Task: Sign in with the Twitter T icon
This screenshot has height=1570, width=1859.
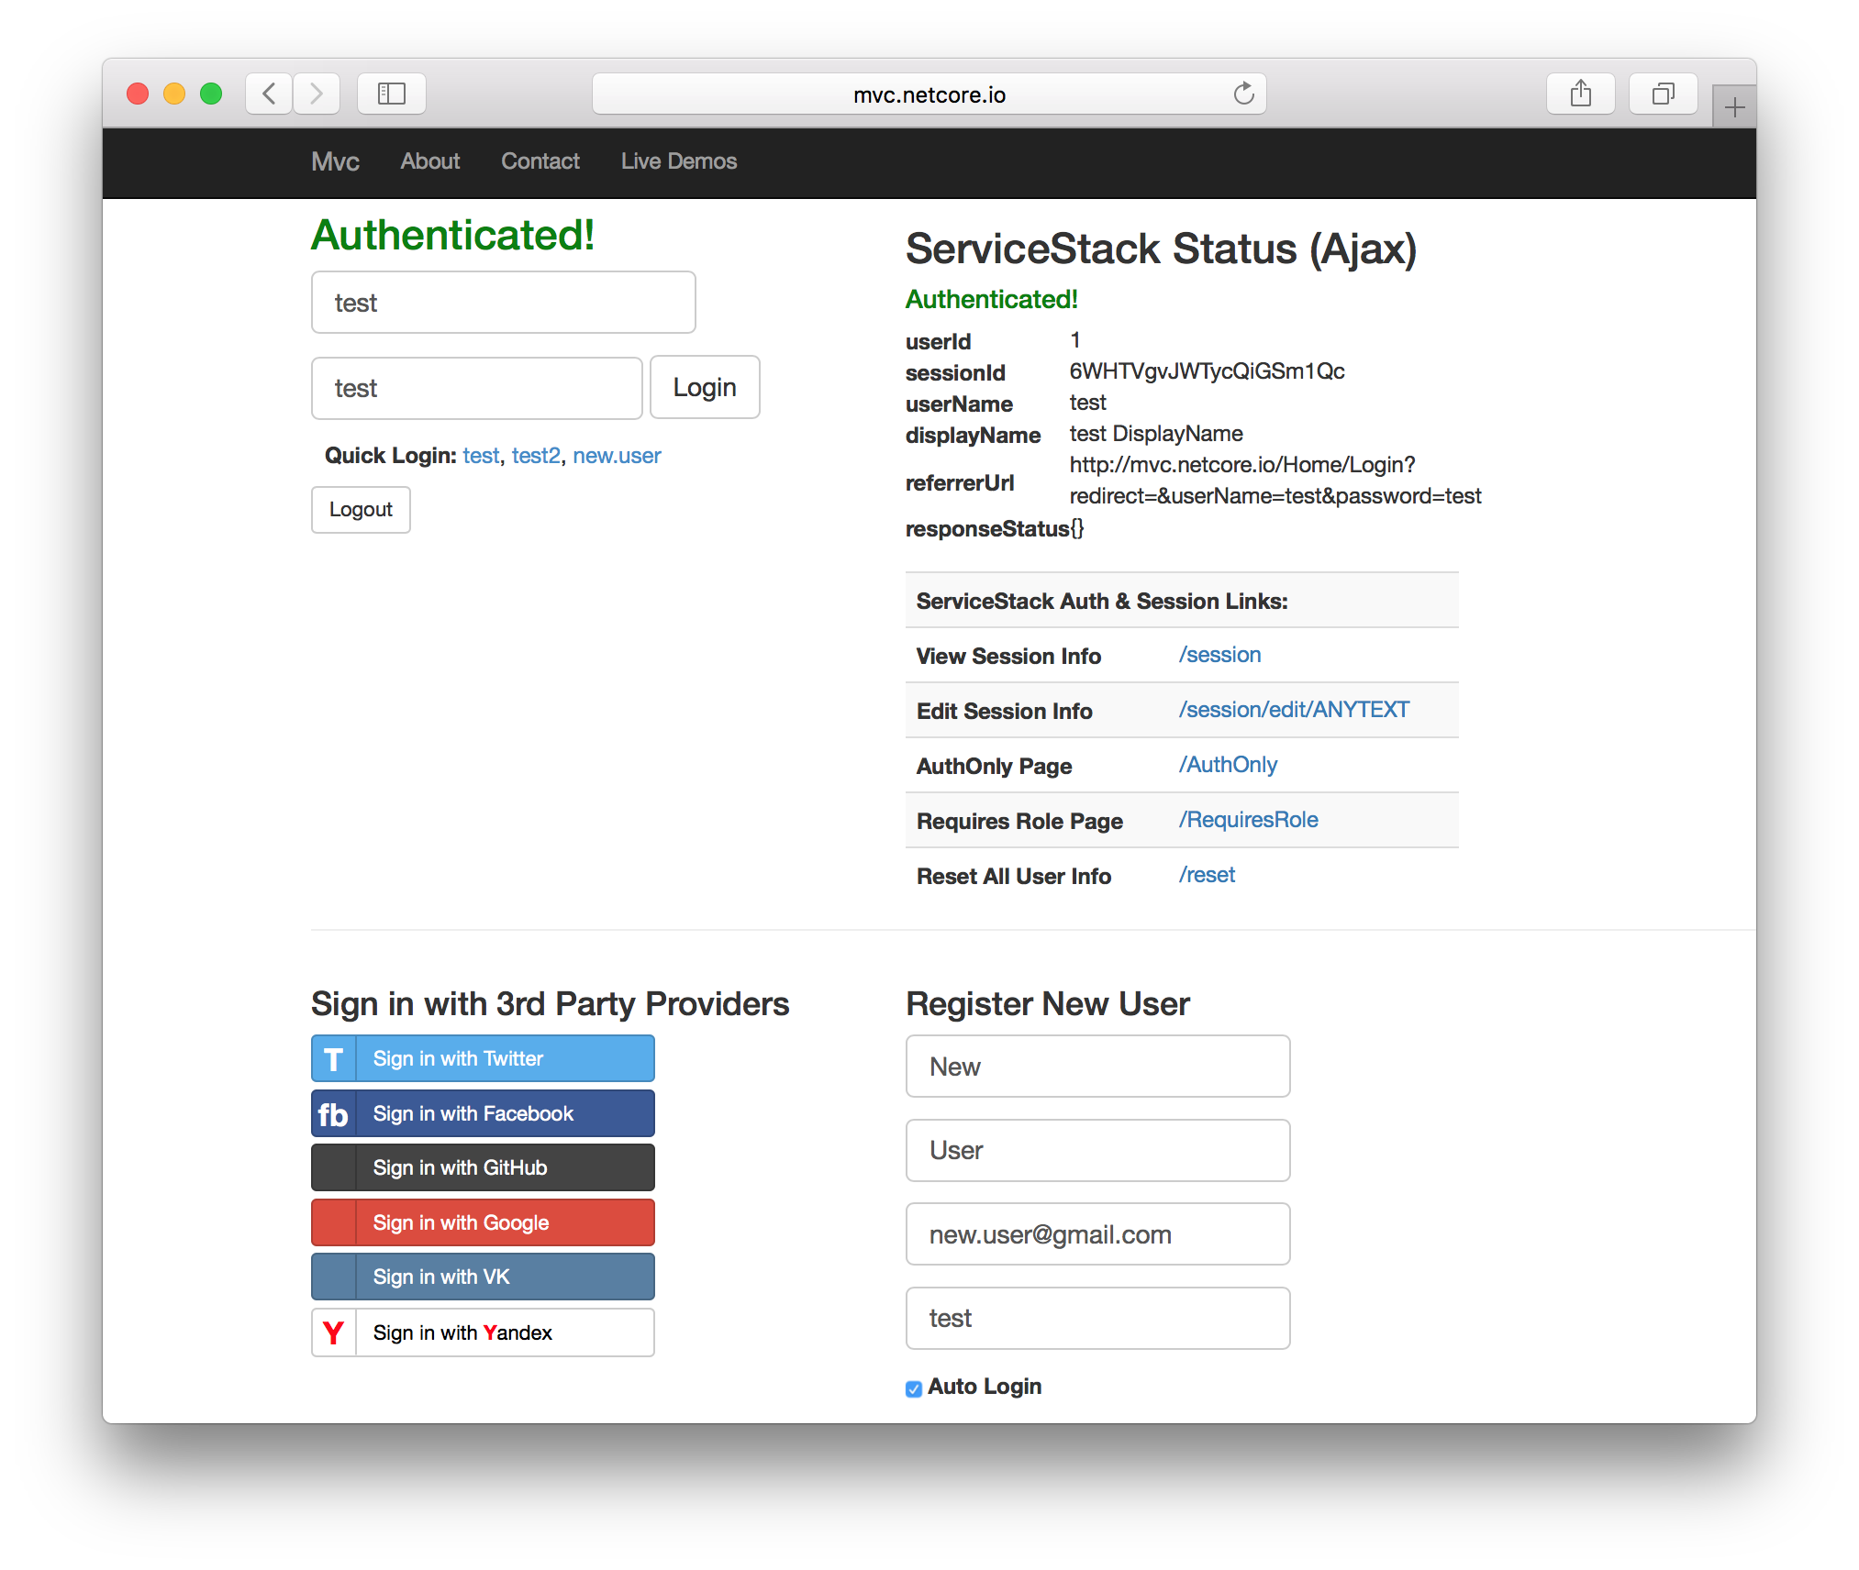Action: tap(334, 1059)
